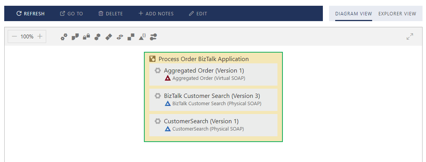Click the Process Order BizTalk Application icon
Image resolution: width=426 pixels, height=162 pixels.
click(x=152, y=59)
